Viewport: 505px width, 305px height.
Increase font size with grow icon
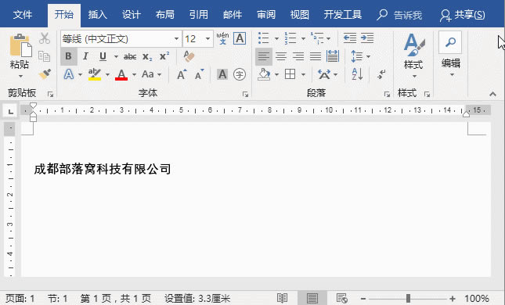[182, 74]
